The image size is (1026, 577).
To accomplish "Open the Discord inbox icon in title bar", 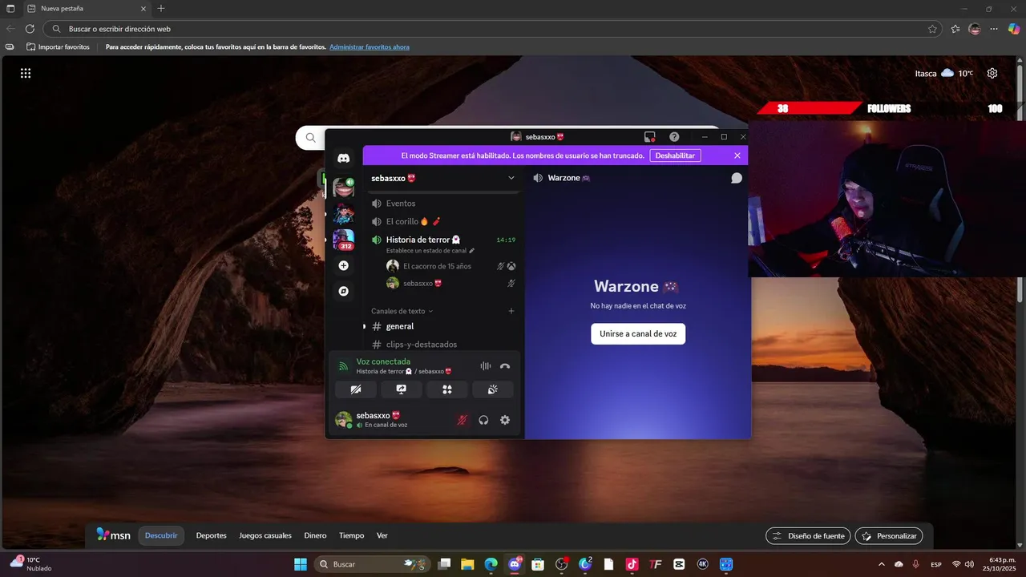I will (650, 137).
